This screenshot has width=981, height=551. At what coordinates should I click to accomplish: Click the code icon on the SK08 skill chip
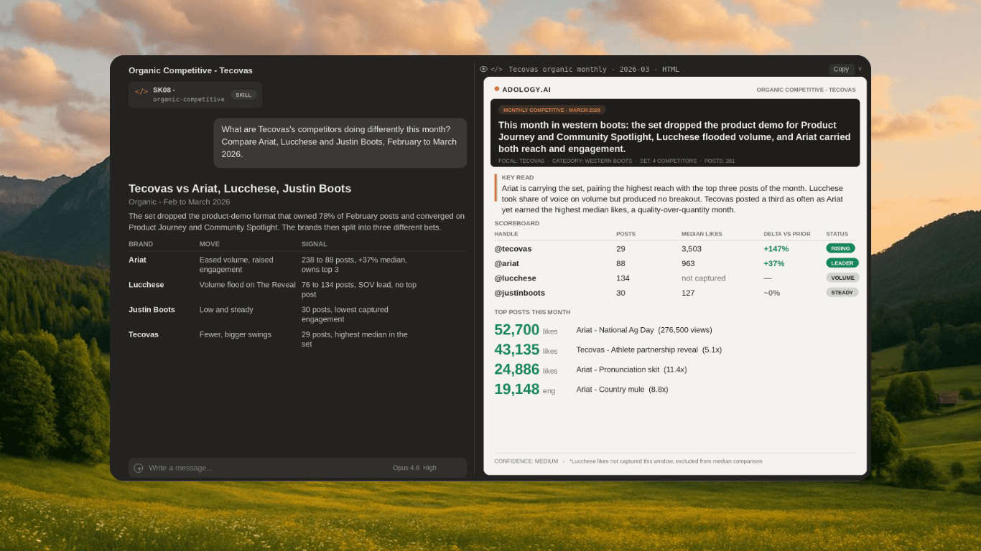[141, 92]
